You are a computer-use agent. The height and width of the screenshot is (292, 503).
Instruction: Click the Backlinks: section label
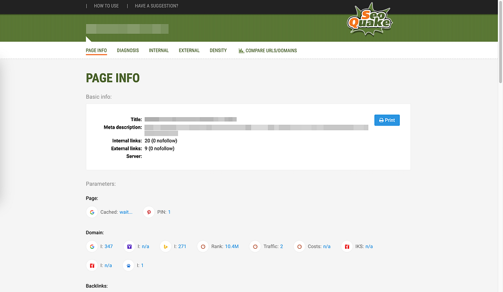click(x=97, y=286)
